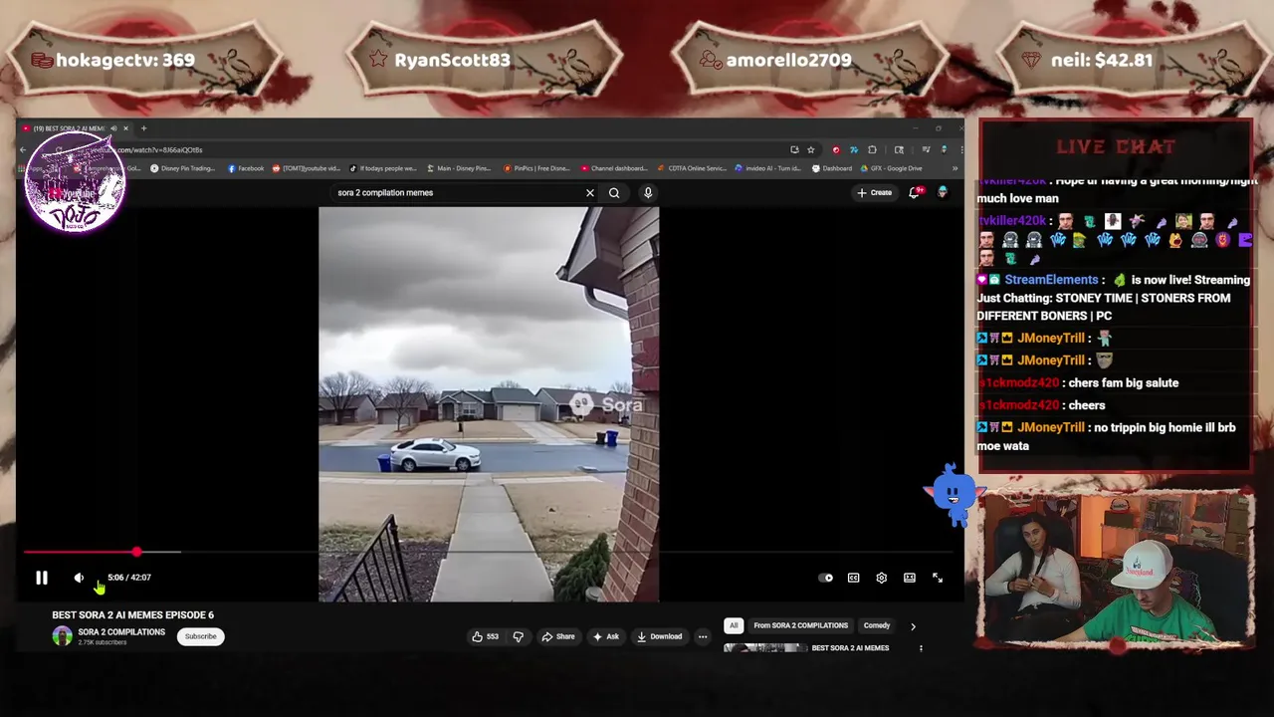Click the red extension icon in browser toolbar

(836, 150)
